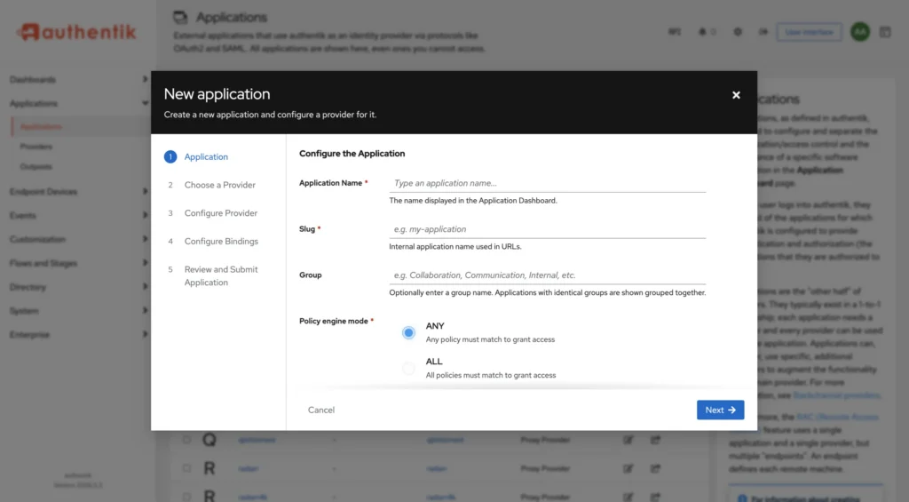
Task: Collapse the Applications sidebar section
Action: [x=78, y=103]
